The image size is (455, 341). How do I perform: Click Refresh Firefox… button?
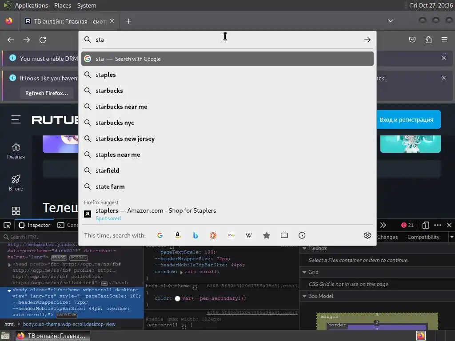pyautogui.click(x=46, y=93)
